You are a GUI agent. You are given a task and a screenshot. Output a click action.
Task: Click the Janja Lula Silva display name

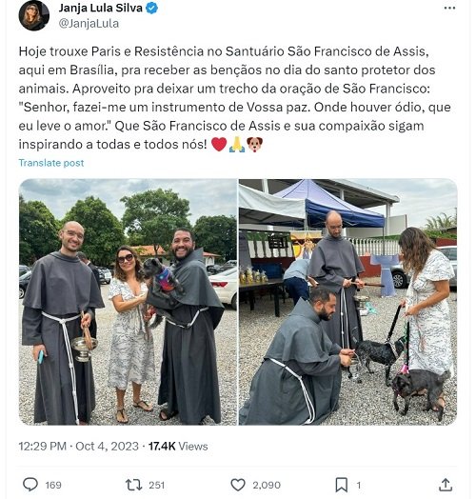[x=100, y=8]
